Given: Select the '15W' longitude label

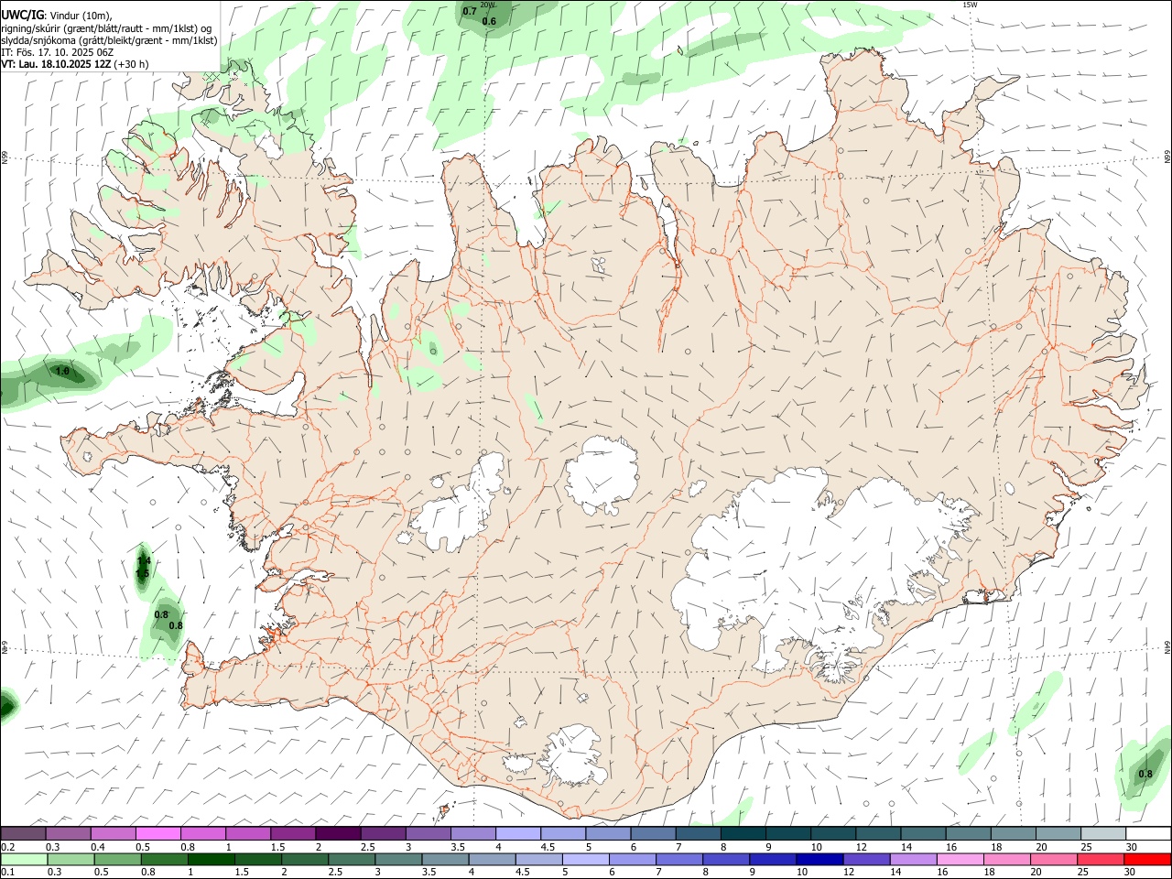Looking at the screenshot, I should [970, 5].
